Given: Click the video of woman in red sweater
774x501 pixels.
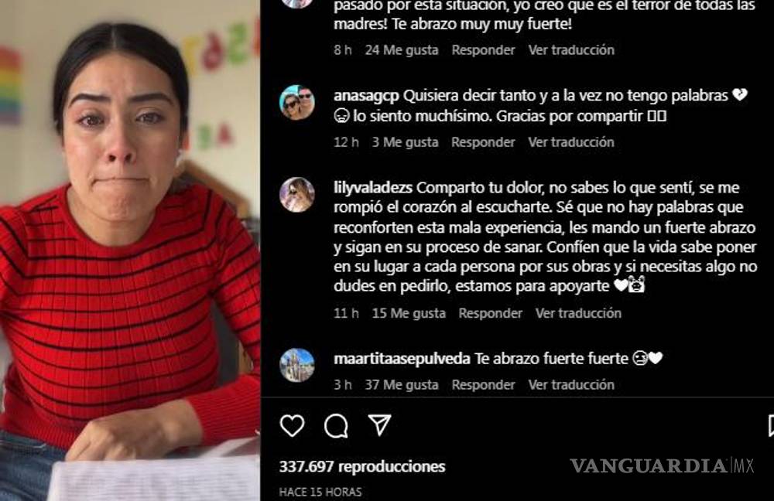Looking at the screenshot, I should [130, 250].
